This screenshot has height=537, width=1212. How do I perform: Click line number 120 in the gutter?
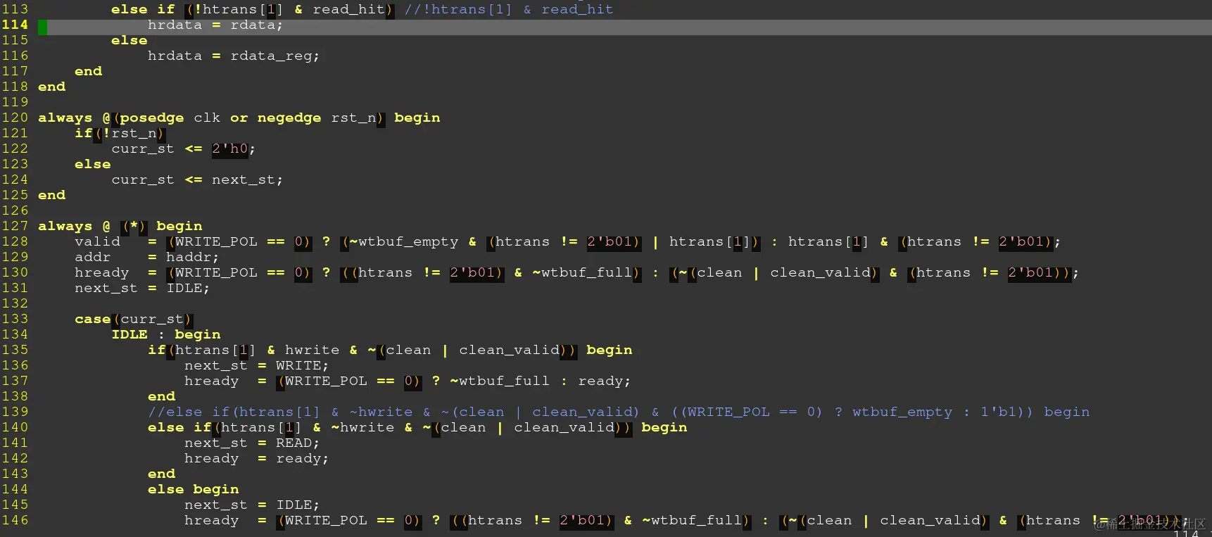(15, 118)
